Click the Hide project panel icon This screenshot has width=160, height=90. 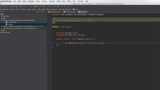pos(45,12)
